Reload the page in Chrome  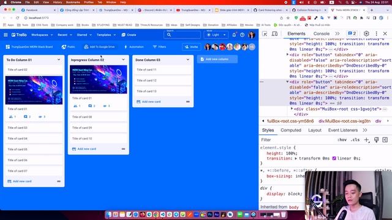point(18,18)
